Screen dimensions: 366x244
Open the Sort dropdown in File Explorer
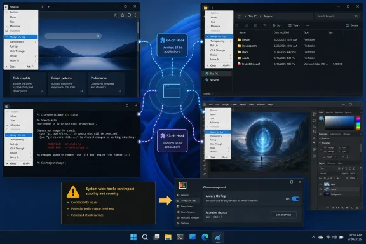point(278,25)
